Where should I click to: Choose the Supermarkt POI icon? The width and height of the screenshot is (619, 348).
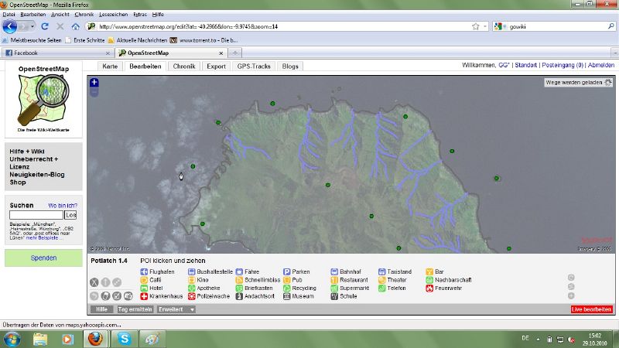point(334,288)
